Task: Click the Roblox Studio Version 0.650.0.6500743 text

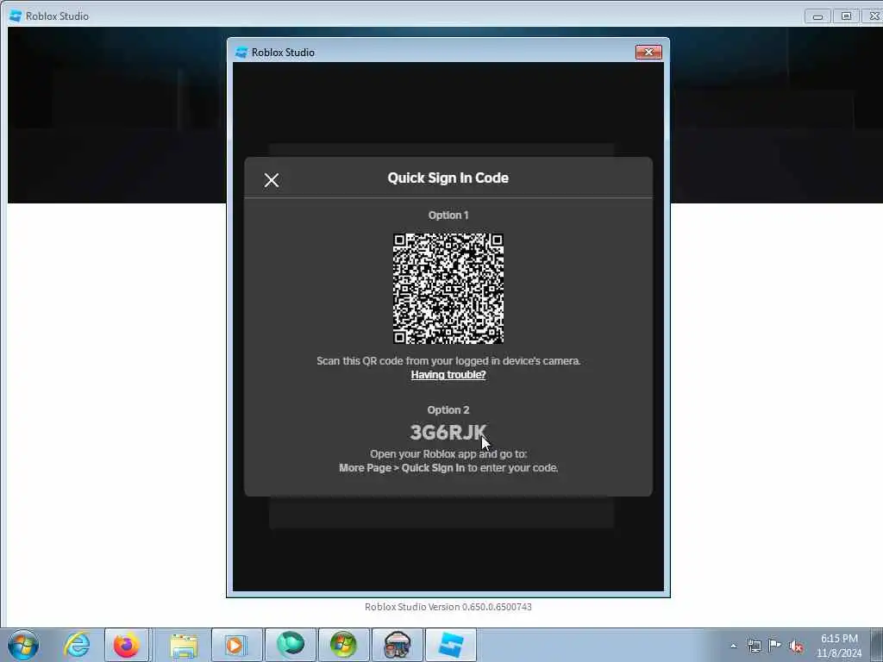Action: pyautogui.click(x=448, y=607)
